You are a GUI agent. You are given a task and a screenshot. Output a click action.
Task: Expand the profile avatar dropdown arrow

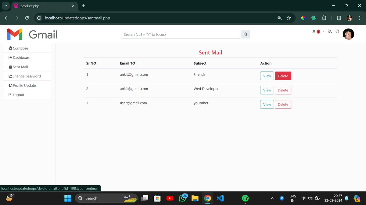(356, 34)
